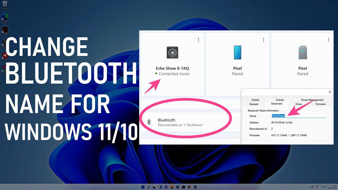Open network and volume quick settings

point(323,187)
